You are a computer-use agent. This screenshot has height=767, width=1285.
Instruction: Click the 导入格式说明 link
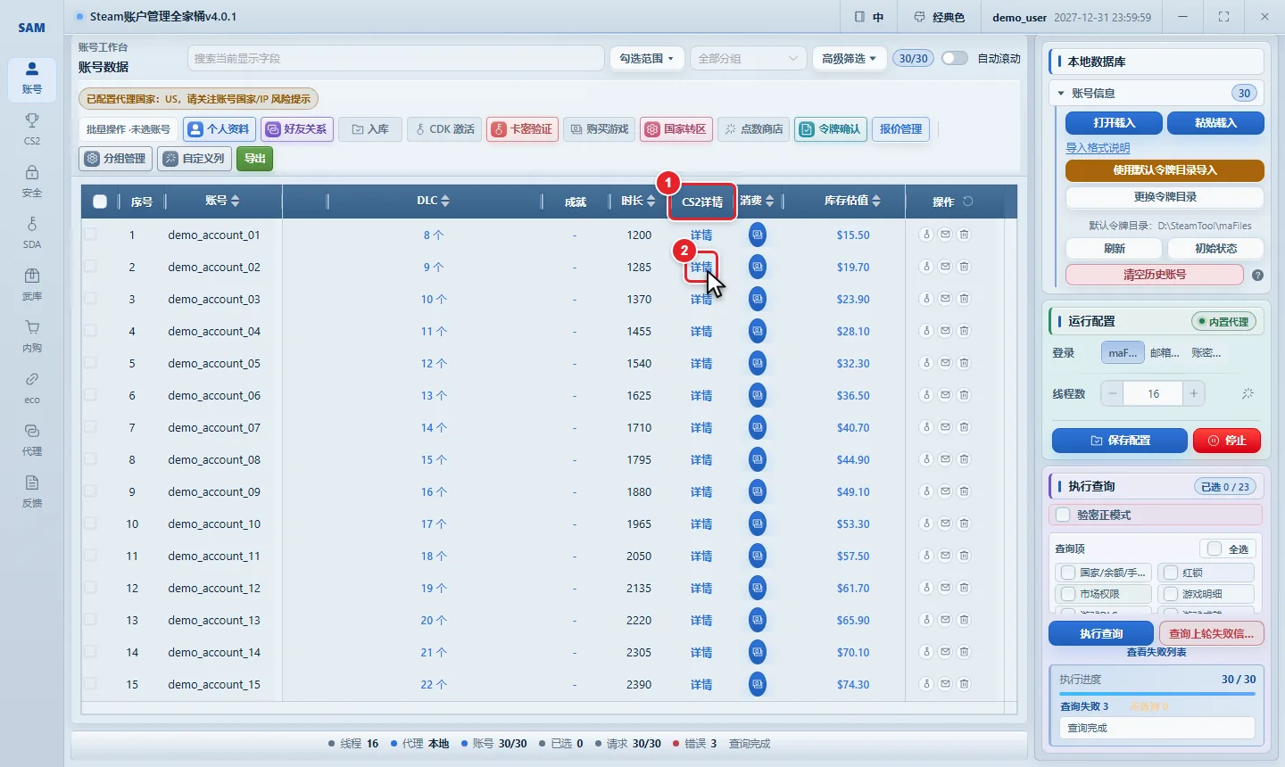click(1098, 148)
